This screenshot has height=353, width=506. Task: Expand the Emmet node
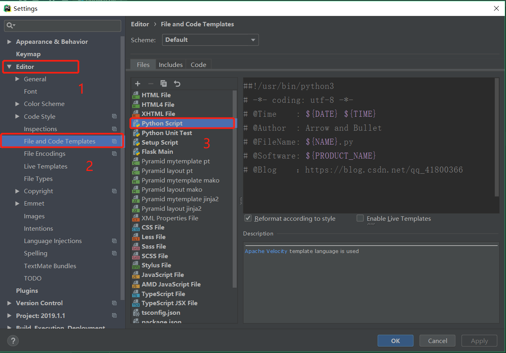pos(17,204)
